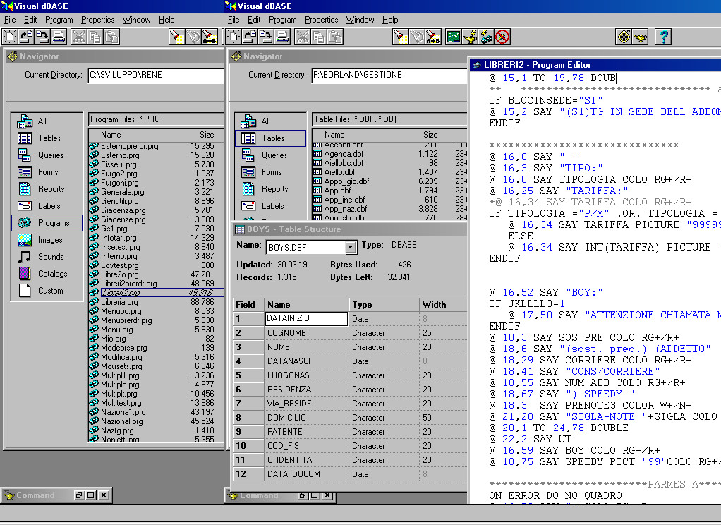
Task: Click Replace A→B icon in right dBASE window
Action: click(432, 37)
